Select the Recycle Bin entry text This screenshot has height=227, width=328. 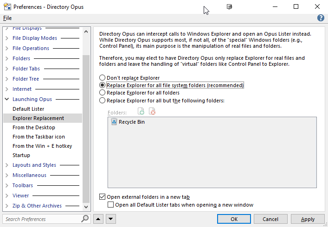(x=132, y=122)
